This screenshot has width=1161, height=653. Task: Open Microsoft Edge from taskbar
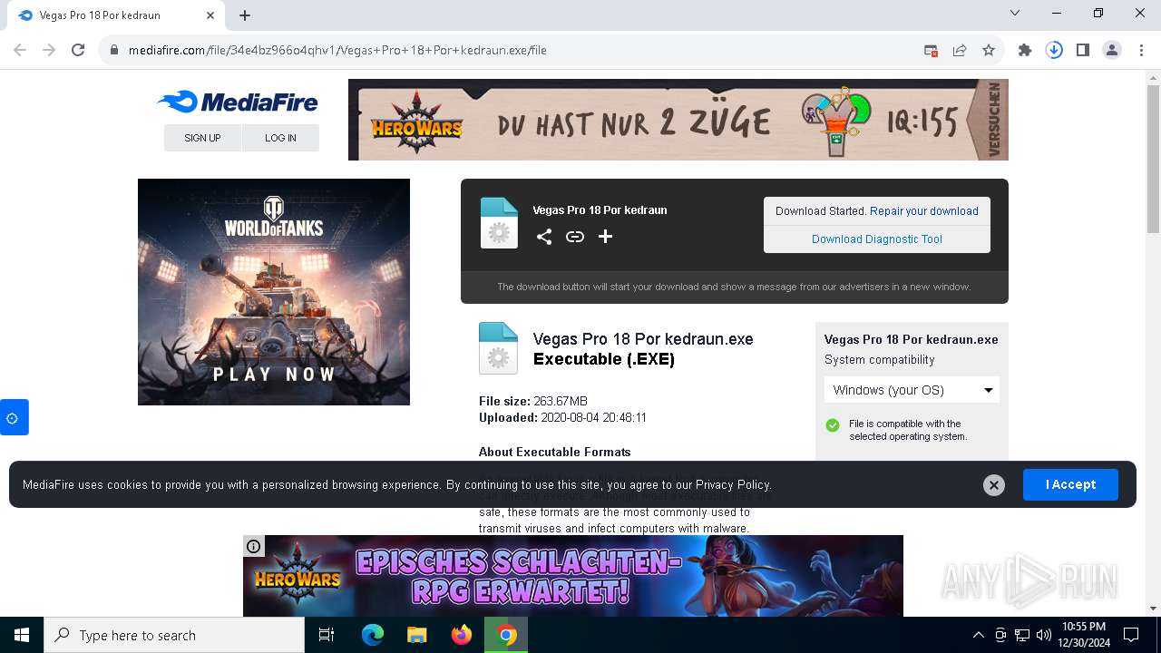(373, 635)
